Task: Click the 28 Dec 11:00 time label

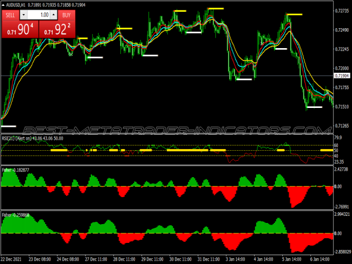Action: [x=124, y=259]
